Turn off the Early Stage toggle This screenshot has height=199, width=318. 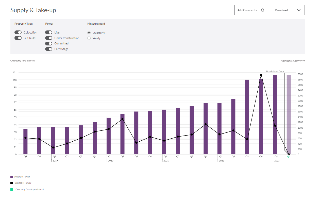coord(49,49)
